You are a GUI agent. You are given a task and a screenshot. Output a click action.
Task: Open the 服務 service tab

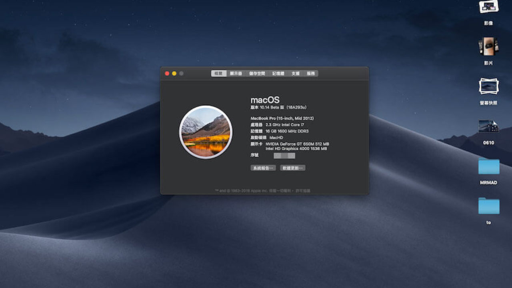(311, 74)
